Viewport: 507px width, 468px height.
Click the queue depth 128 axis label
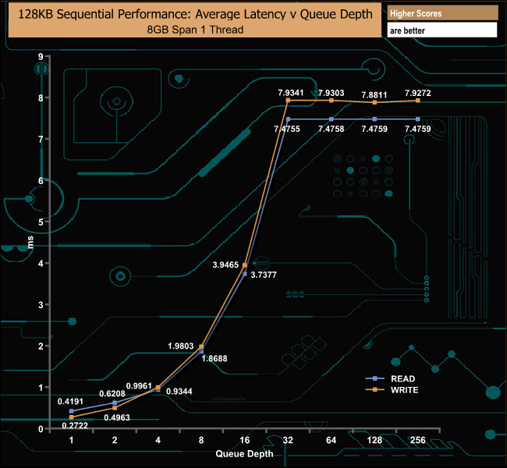click(x=374, y=440)
